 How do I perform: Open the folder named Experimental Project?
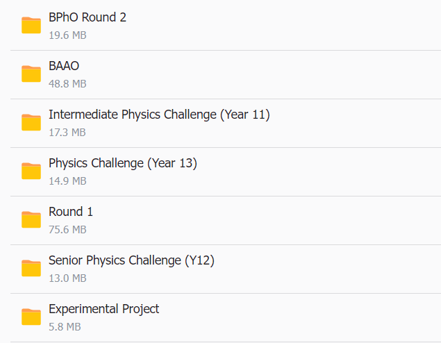point(104,309)
